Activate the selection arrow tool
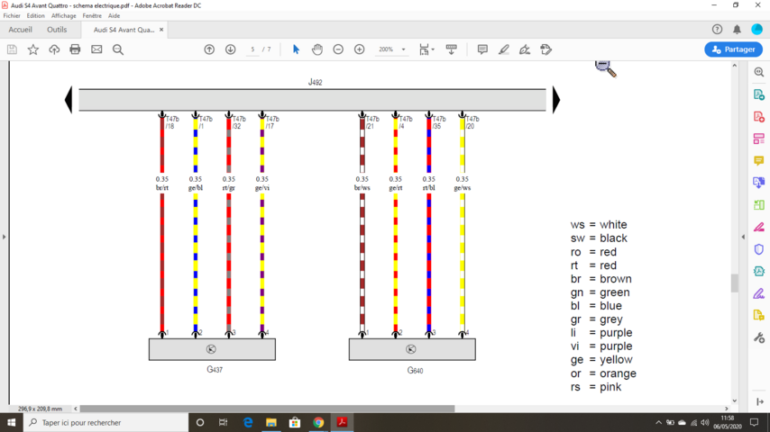770x432 pixels. [x=296, y=49]
